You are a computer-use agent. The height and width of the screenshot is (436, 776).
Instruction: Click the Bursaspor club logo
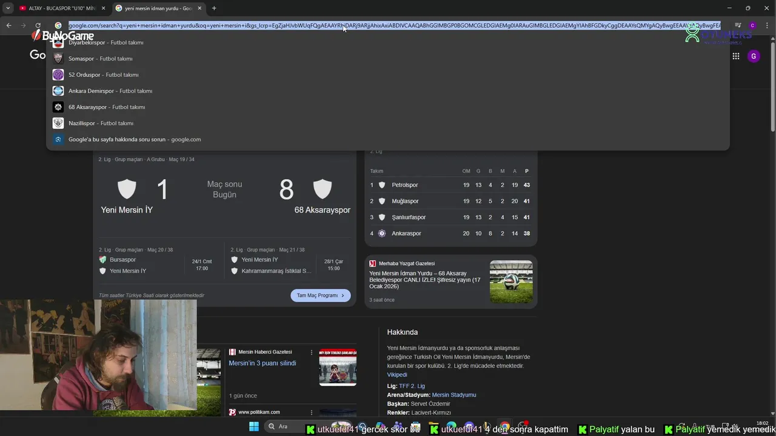coord(102,260)
